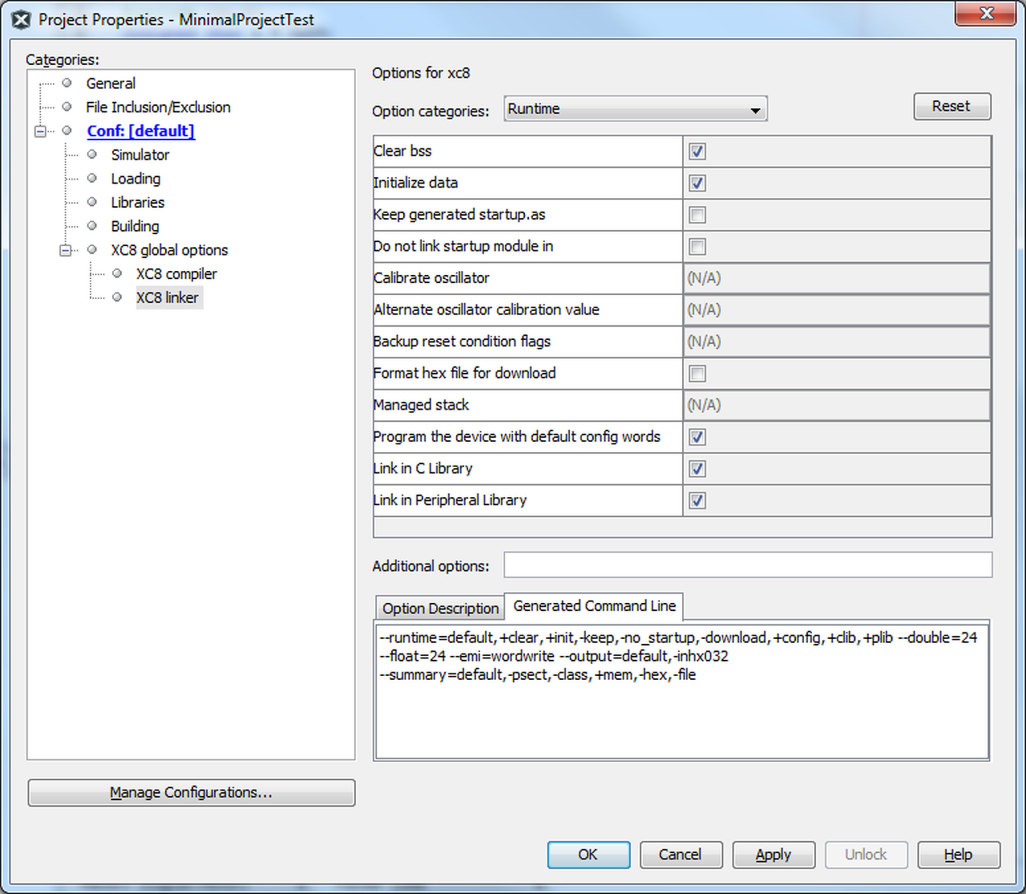Viewport: 1026px width, 894px height.
Task: Click the OK button
Action: pos(588,855)
